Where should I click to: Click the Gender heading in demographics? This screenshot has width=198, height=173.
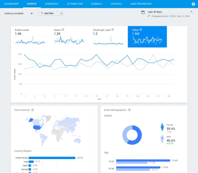(x=108, y=116)
